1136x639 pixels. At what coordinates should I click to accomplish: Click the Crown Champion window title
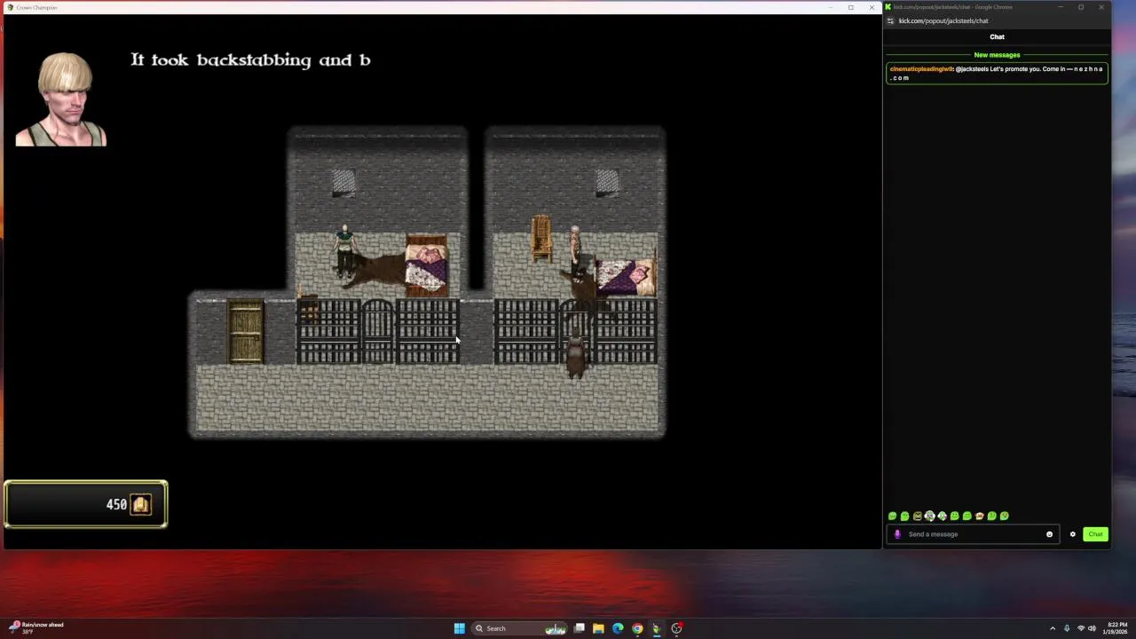click(x=36, y=7)
